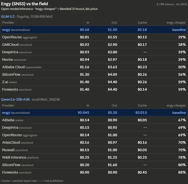Image resolution: width=188 pixels, height=184 pixels.
Task: Select SiliconFlow neocloud in Qwen table
Action: coord(18,165)
